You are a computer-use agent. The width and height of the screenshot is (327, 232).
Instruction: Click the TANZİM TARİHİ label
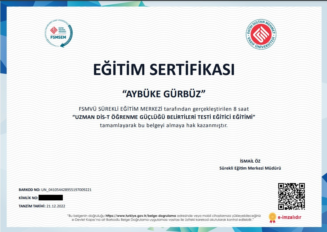pyautogui.click(x=32, y=206)
